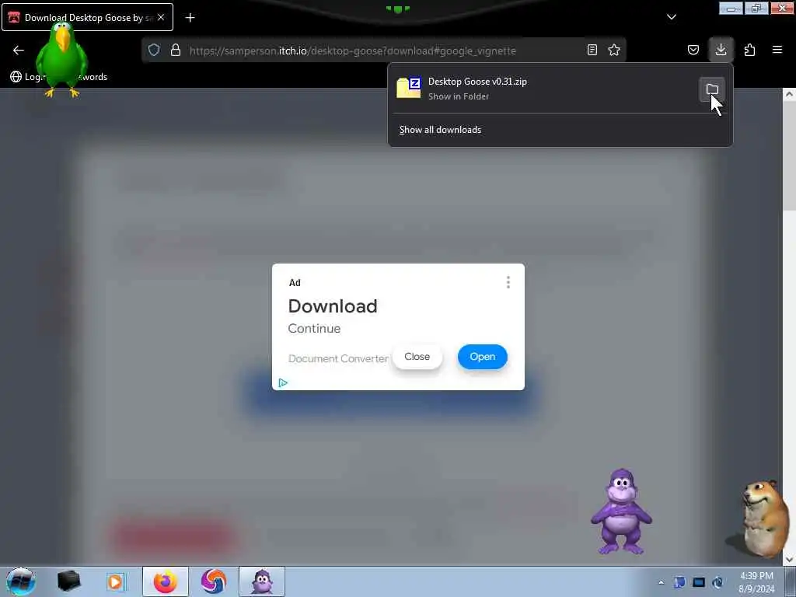The height and width of the screenshot is (597, 796).
Task: Click the page scrollbar down arrow
Action: [789, 560]
